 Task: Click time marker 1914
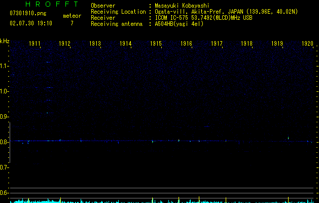click(126, 44)
